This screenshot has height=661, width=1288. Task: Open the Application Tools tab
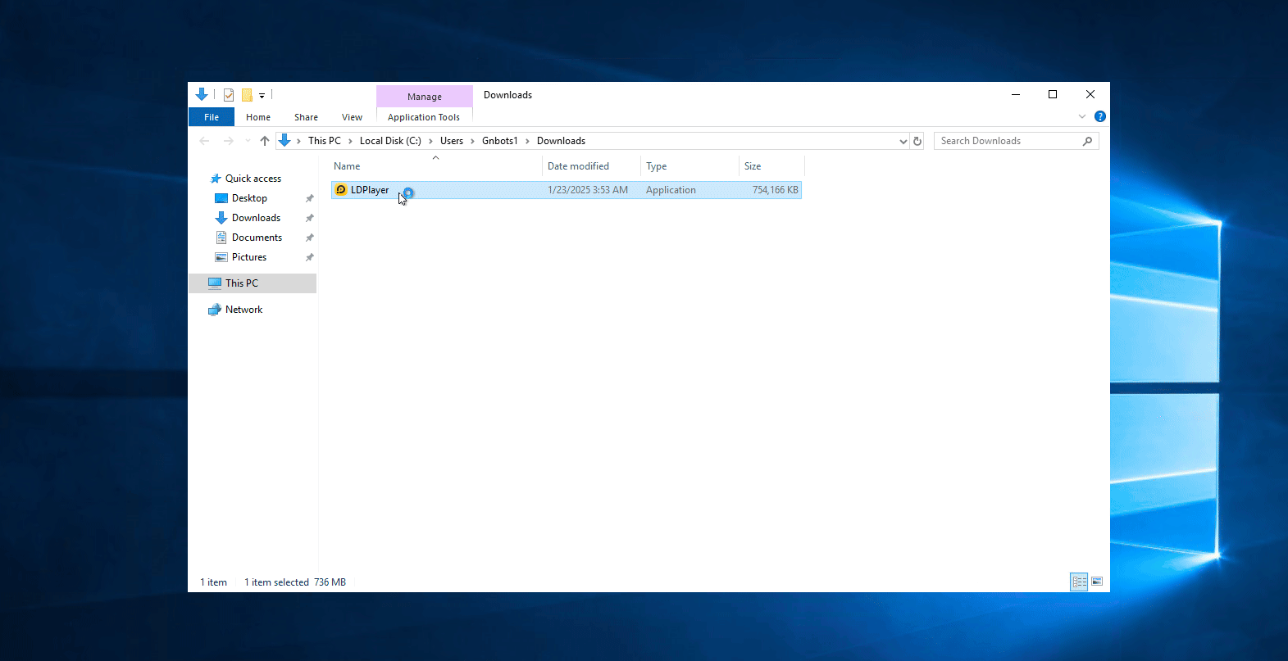tap(424, 117)
